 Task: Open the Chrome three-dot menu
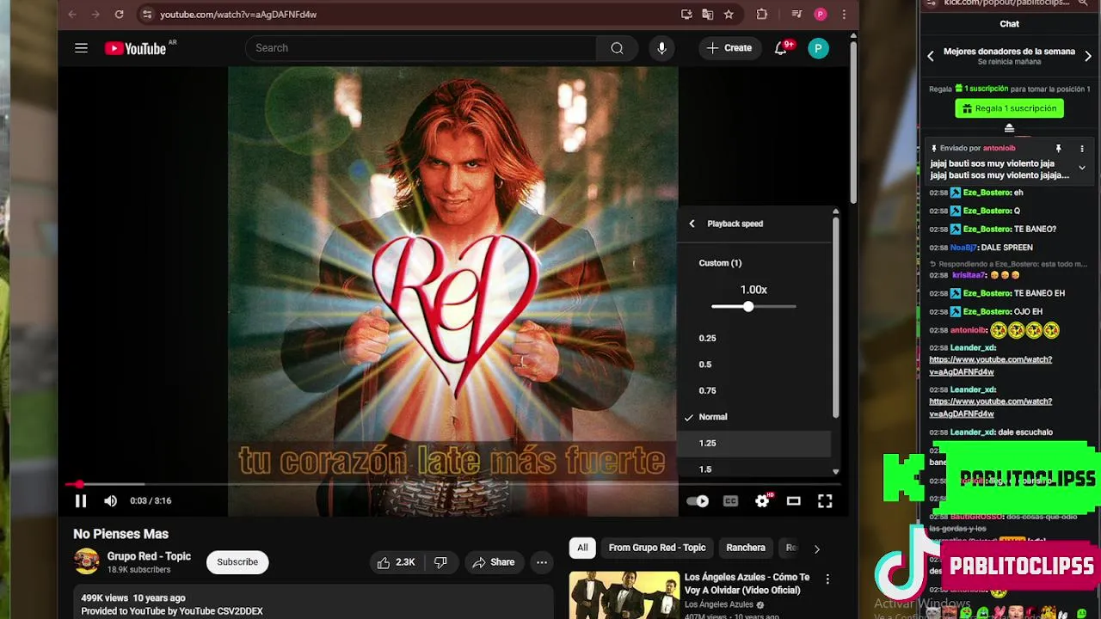(x=844, y=14)
